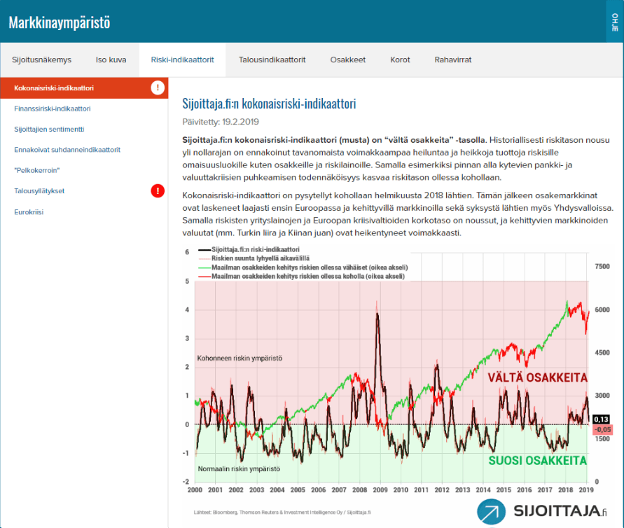
Task: Click the green legend entry for low-risk stocks
Action: point(303,268)
